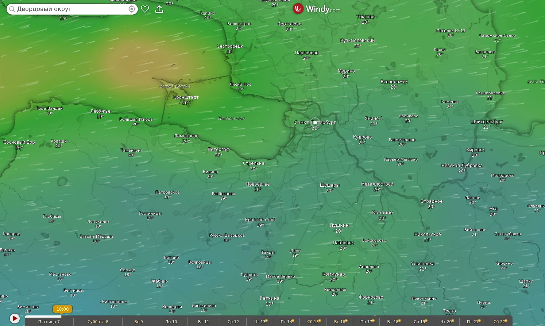Click the search magnifier icon
This screenshot has width=545, height=326.
[x=12, y=9]
